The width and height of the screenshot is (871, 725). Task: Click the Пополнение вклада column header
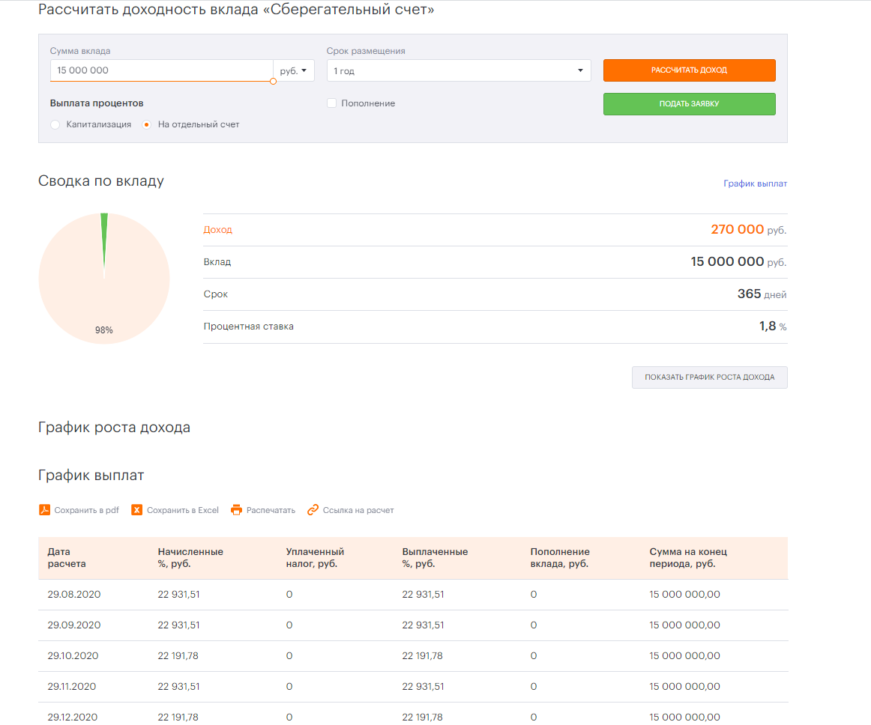click(560, 557)
